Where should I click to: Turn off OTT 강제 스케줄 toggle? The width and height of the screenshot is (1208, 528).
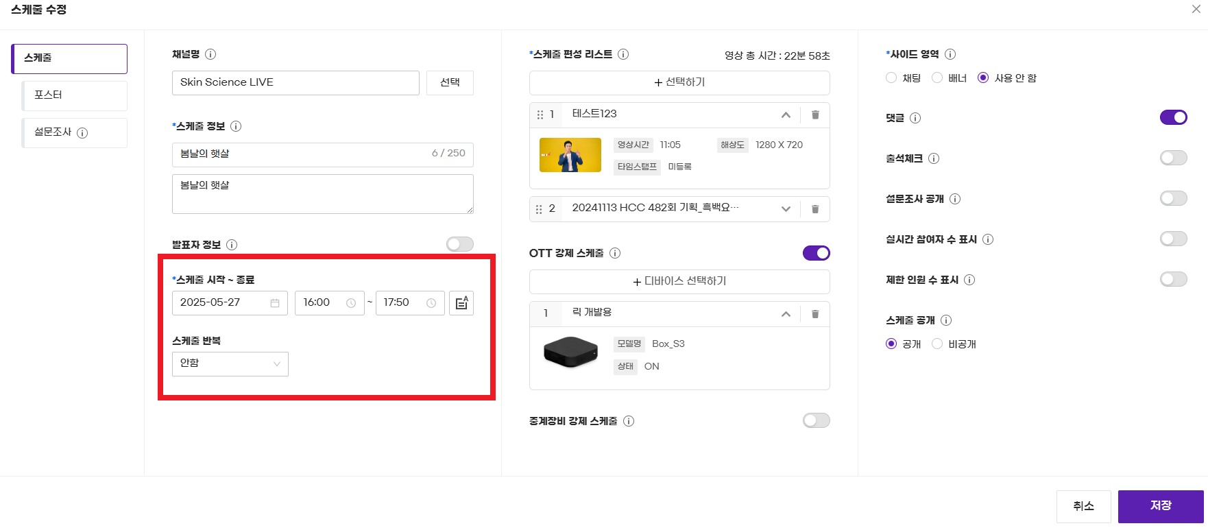(817, 253)
